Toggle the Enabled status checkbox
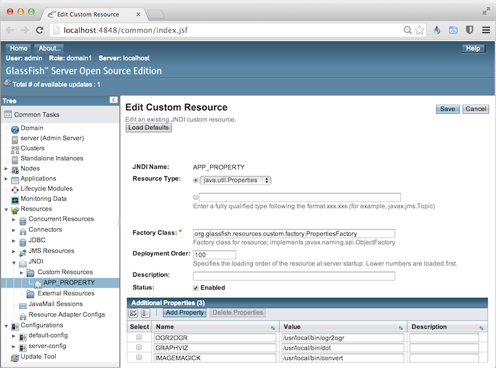The height and width of the screenshot is (368, 496). click(196, 288)
